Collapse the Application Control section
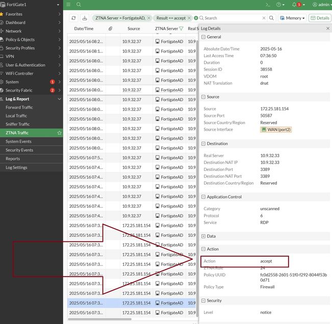 [203, 197]
